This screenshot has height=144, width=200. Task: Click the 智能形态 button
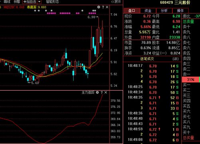coord(52,2)
